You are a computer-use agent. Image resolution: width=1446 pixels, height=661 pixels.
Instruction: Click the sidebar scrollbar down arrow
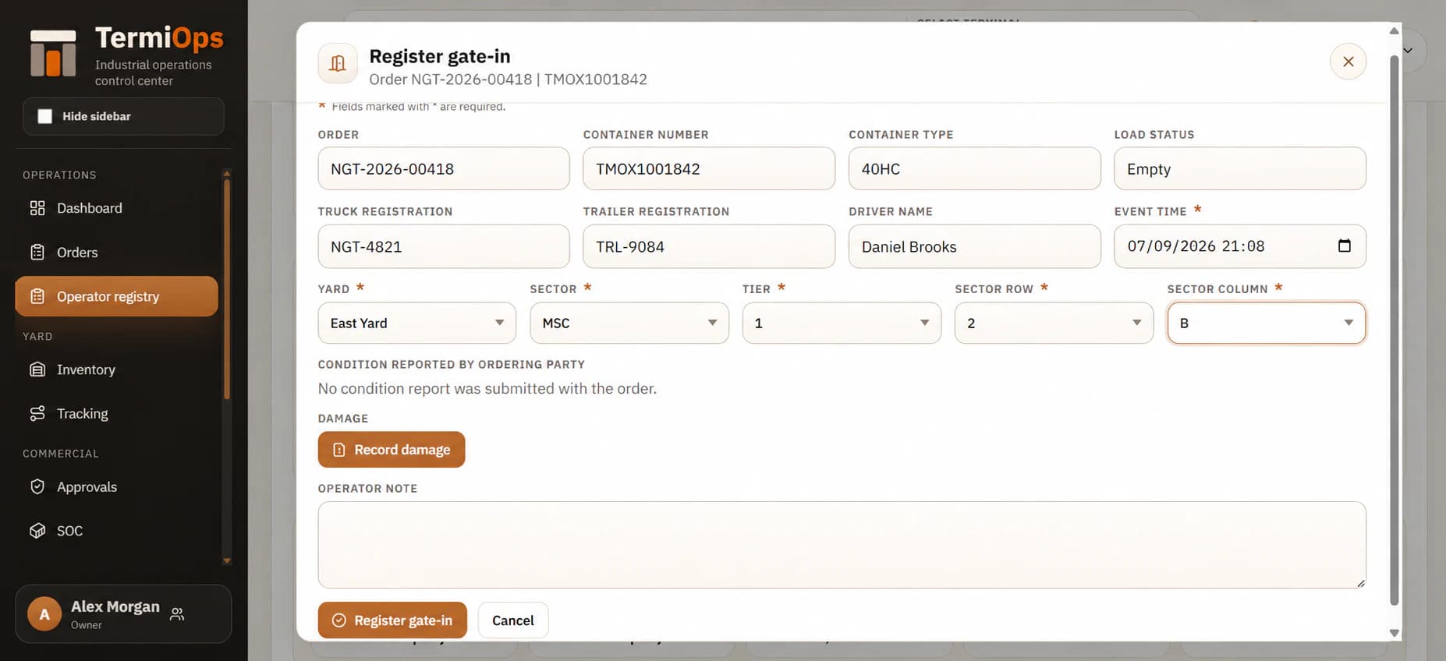[227, 560]
